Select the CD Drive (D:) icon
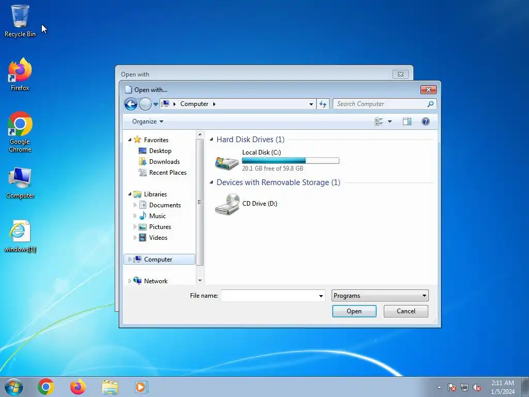 click(x=227, y=204)
